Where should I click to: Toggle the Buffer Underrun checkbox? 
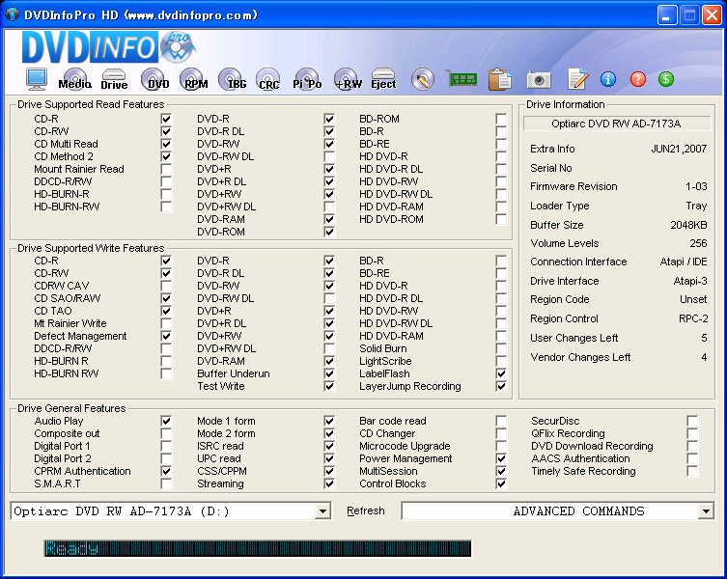[329, 373]
